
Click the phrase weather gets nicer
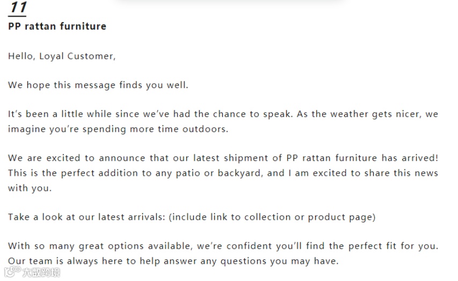(x=375, y=114)
